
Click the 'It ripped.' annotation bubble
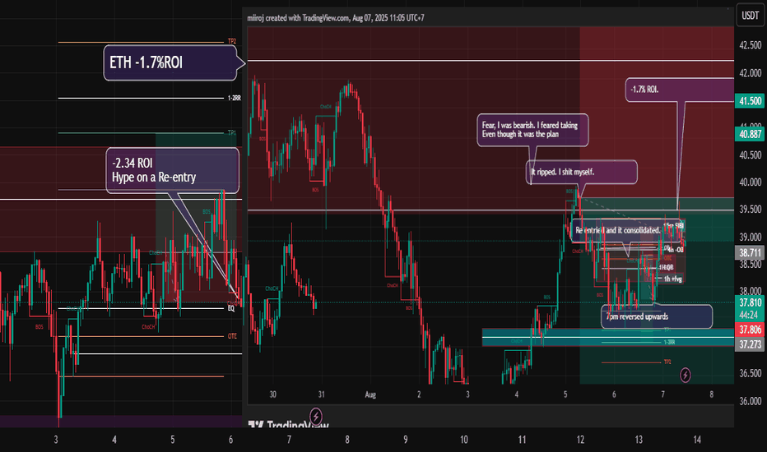tap(582, 172)
